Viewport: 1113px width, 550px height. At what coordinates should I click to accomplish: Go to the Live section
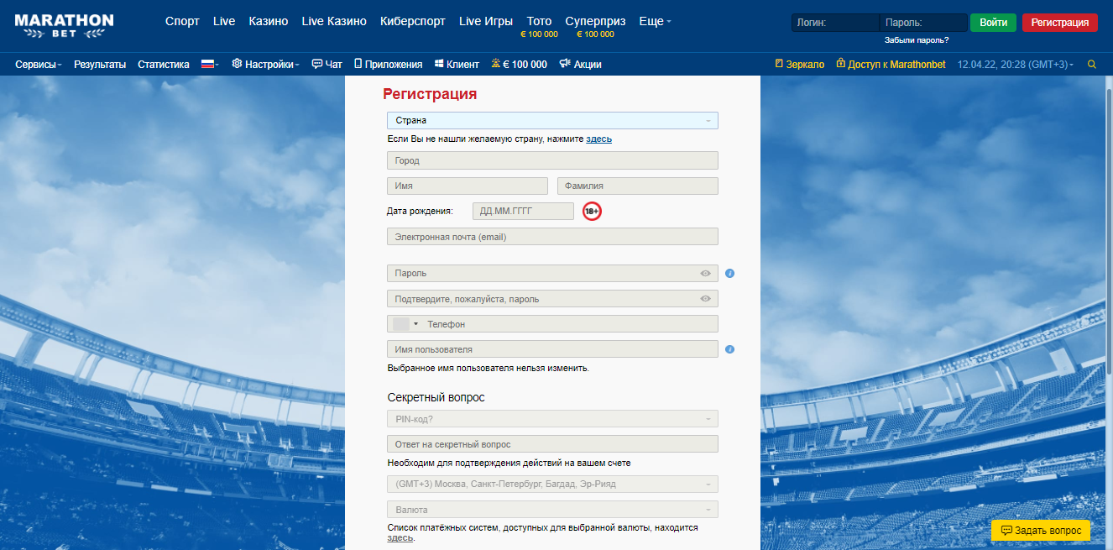pos(224,22)
